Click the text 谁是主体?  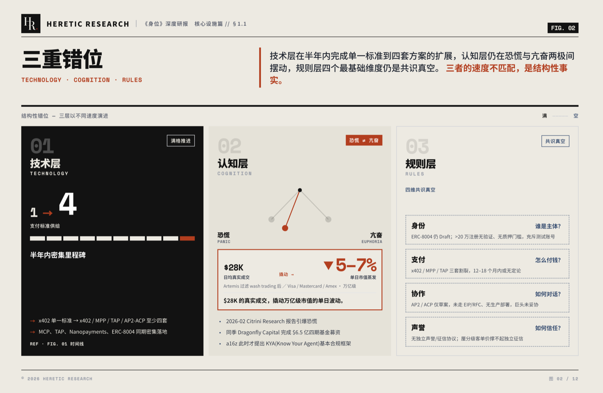click(548, 226)
